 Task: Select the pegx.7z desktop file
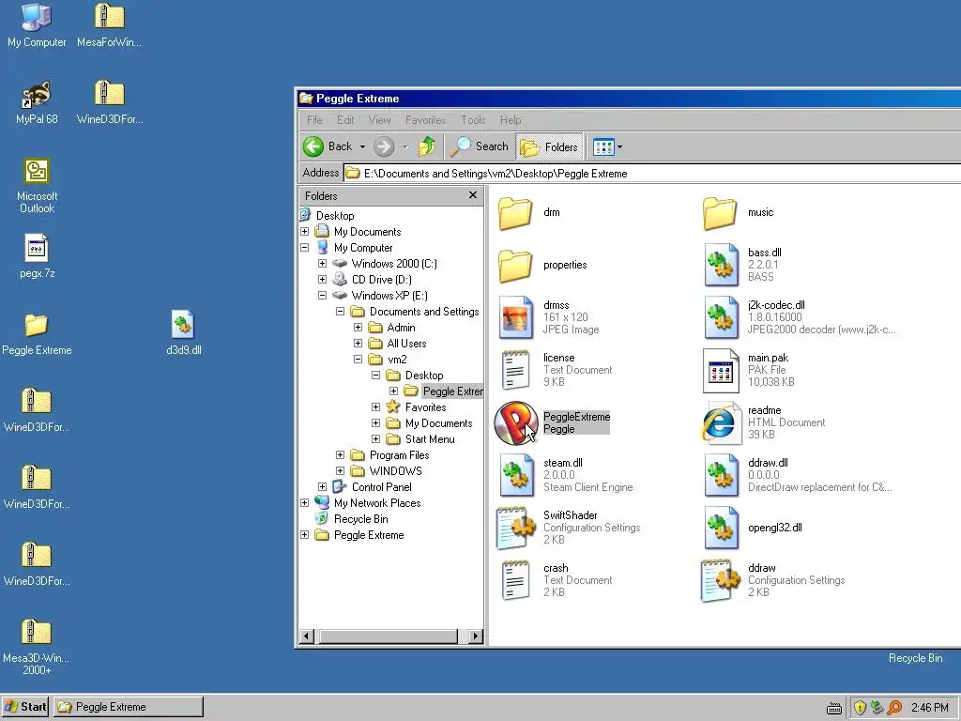(37, 257)
